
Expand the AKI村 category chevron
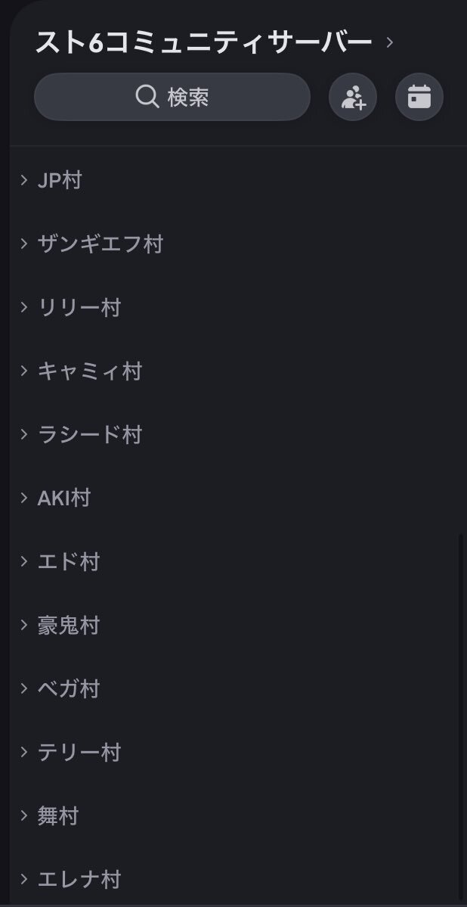pos(23,498)
